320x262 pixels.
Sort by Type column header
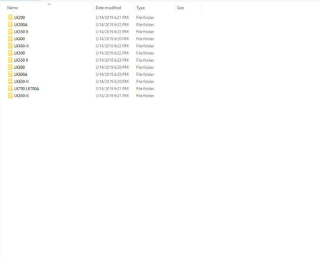pos(141,8)
